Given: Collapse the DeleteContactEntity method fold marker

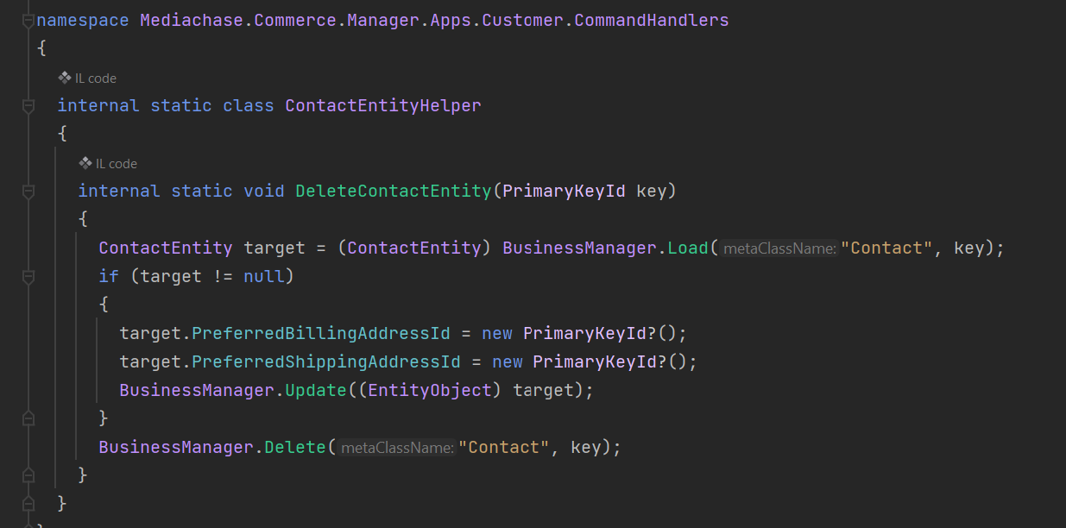Looking at the screenshot, I should 28,191.
